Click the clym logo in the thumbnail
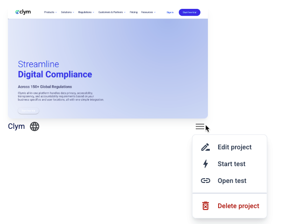The width and height of the screenshot is (299, 224). 23,12
